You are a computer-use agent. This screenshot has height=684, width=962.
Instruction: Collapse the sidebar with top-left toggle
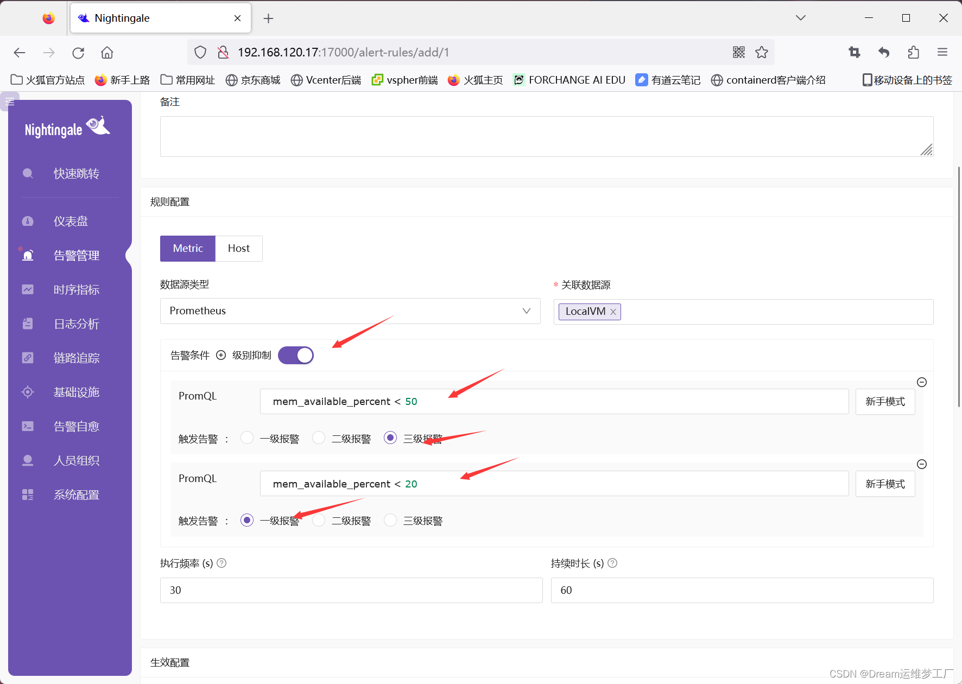(x=10, y=102)
